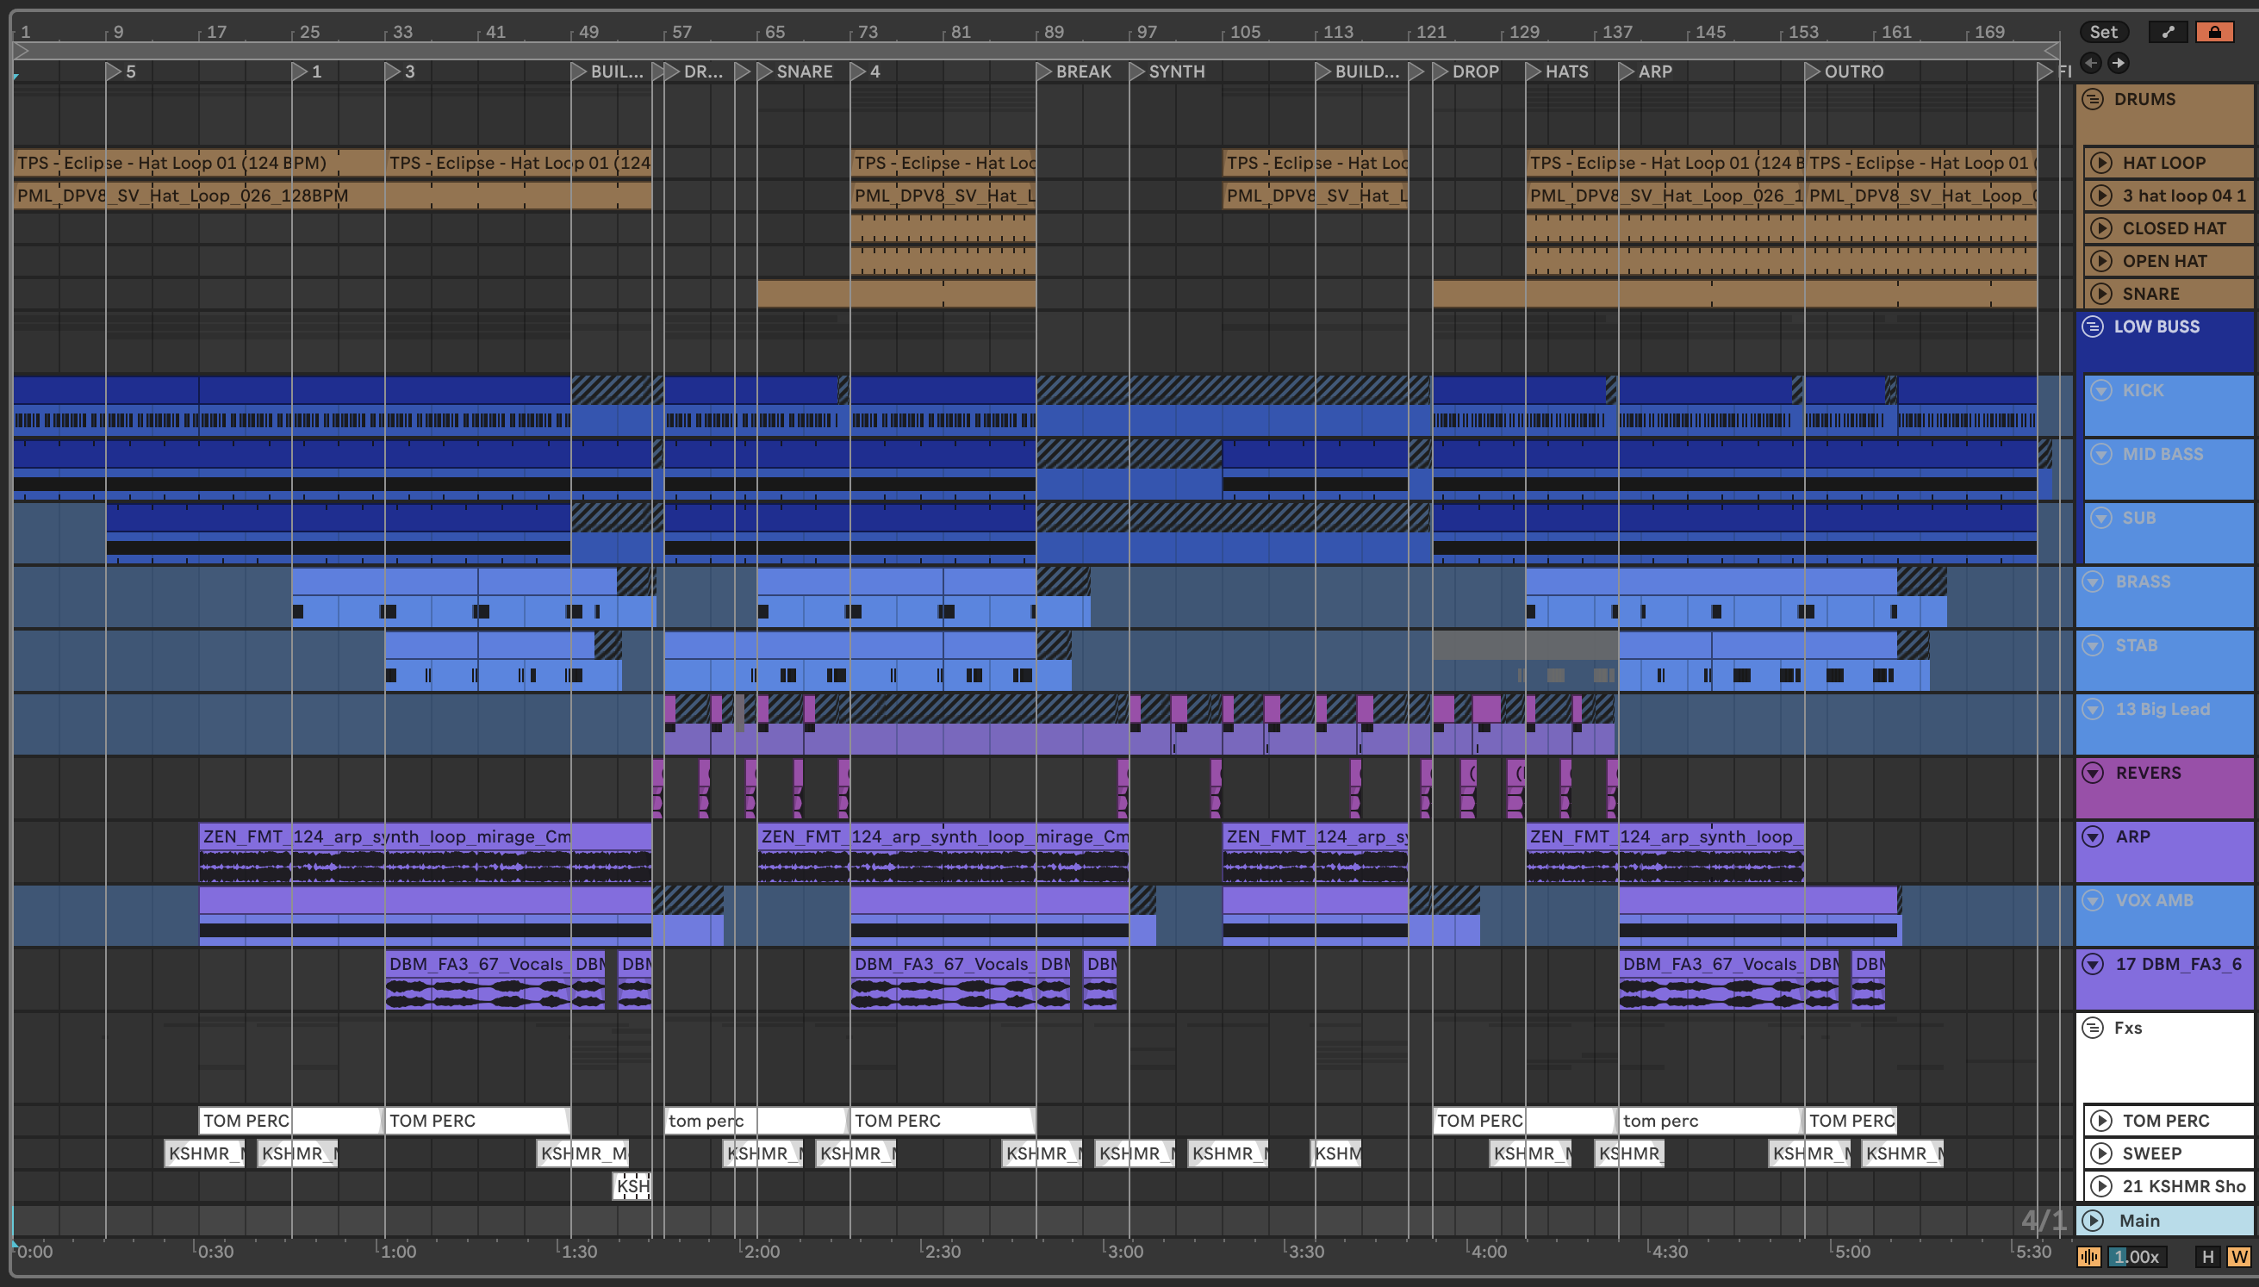Click the SNARE track play icon
The width and height of the screenshot is (2259, 1287).
[x=2101, y=294]
